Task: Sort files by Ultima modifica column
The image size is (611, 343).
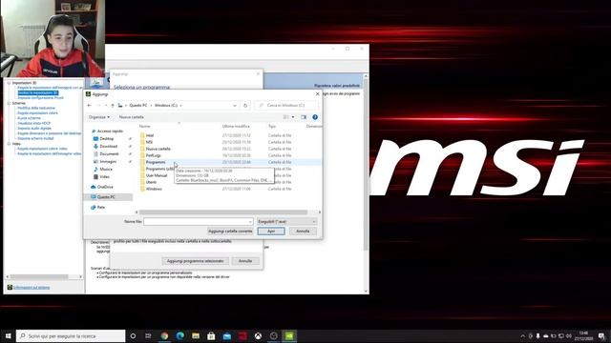Action: tap(236, 126)
